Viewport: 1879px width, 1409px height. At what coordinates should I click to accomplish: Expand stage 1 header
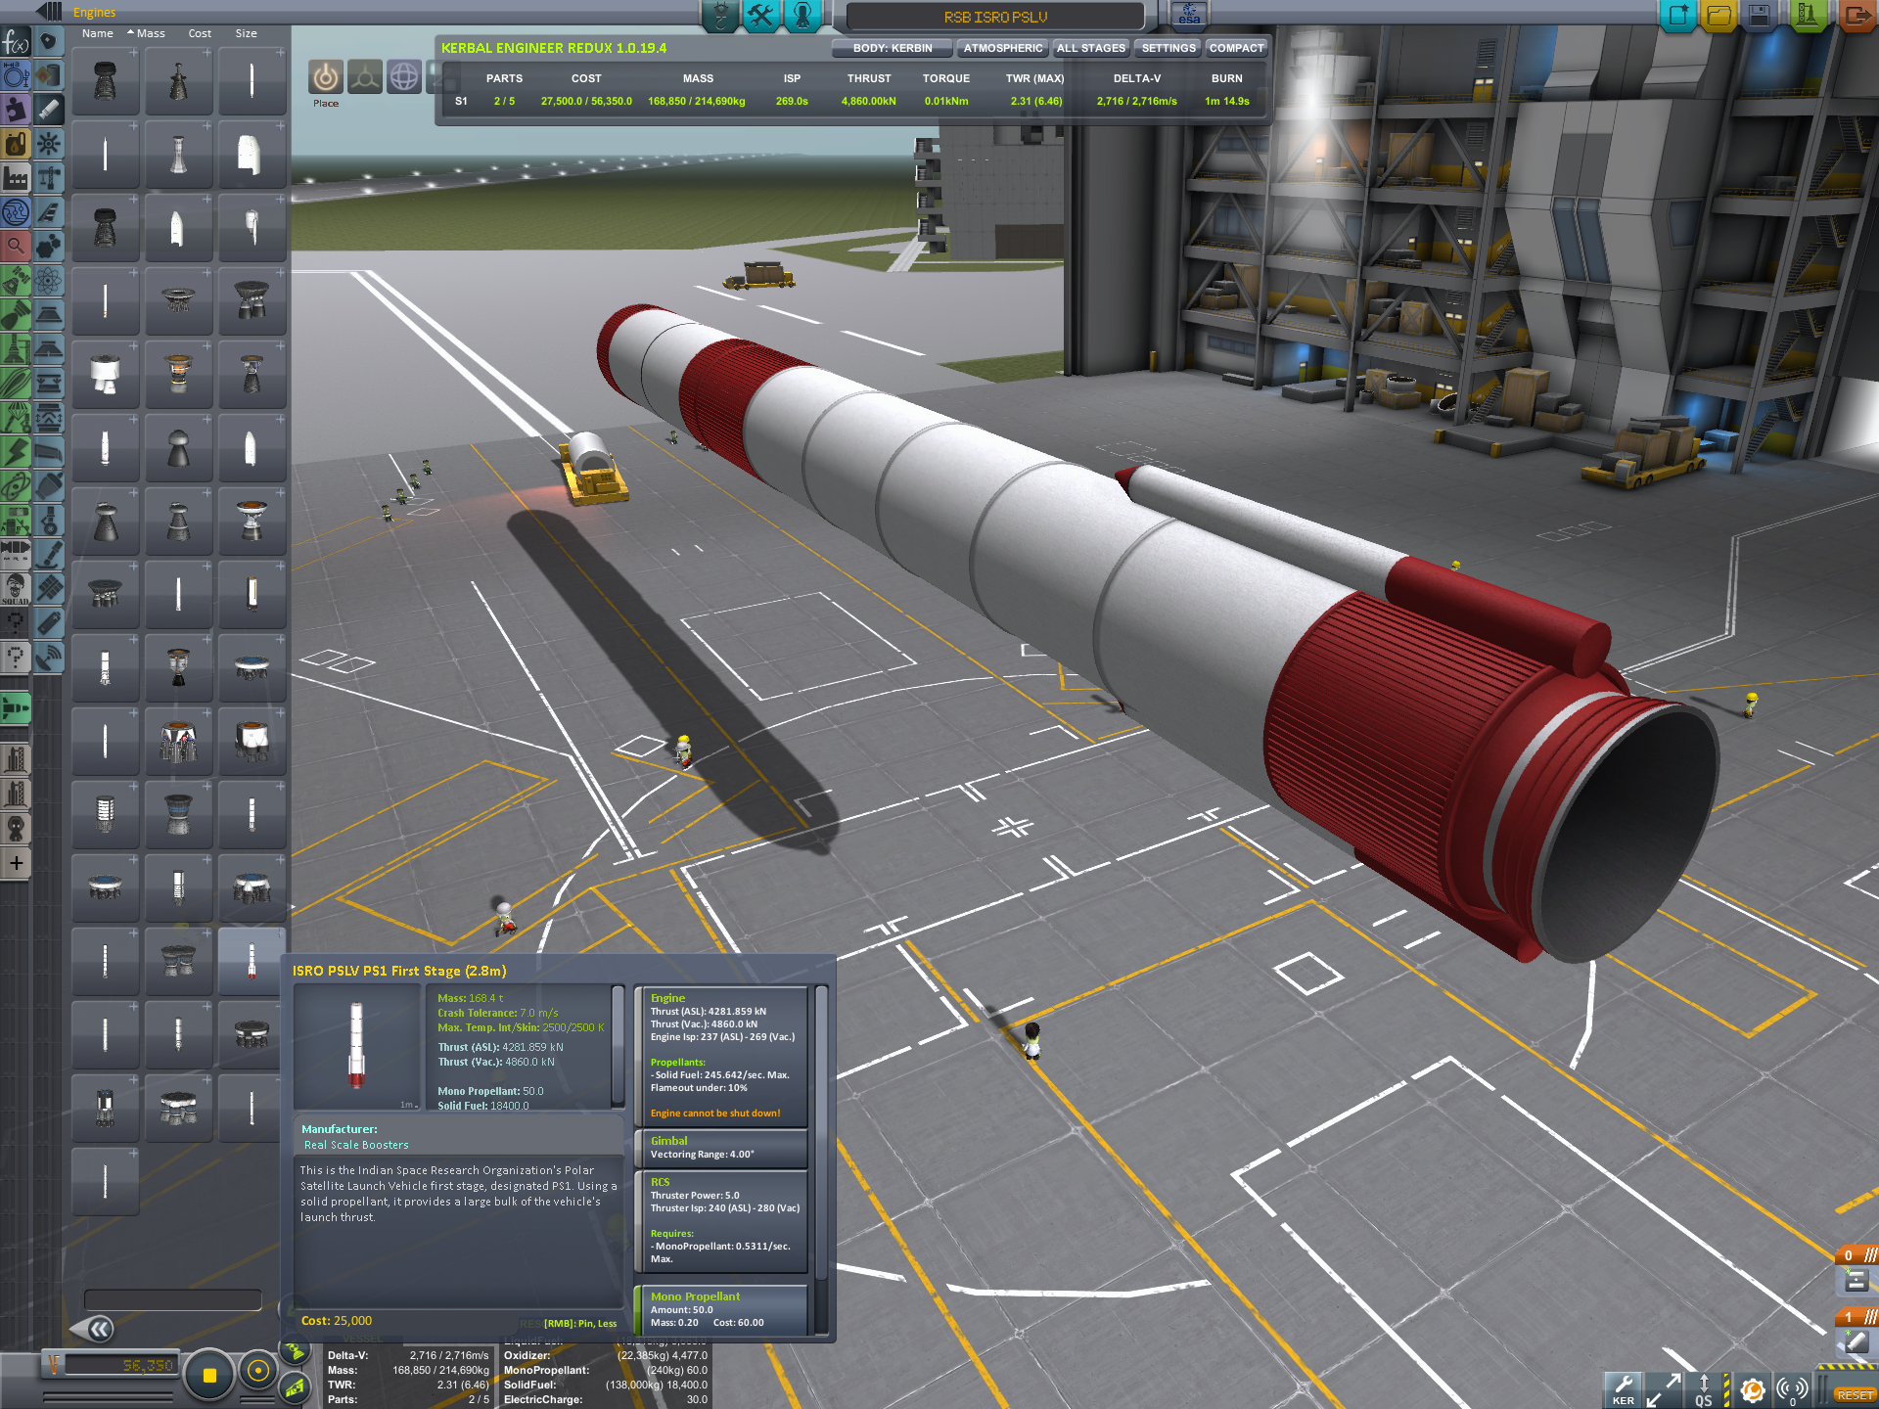1856,1317
